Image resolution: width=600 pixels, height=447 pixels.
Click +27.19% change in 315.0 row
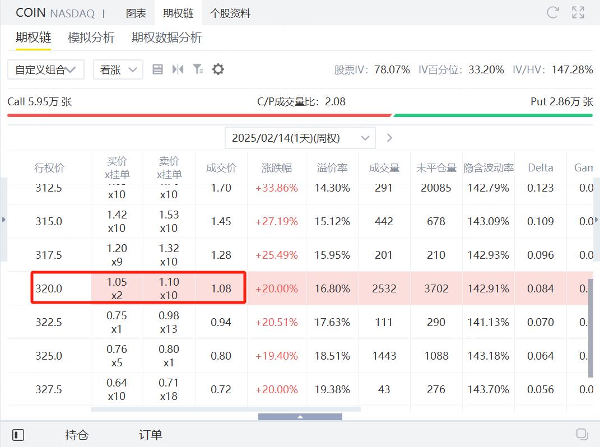[x=277, y=221]
